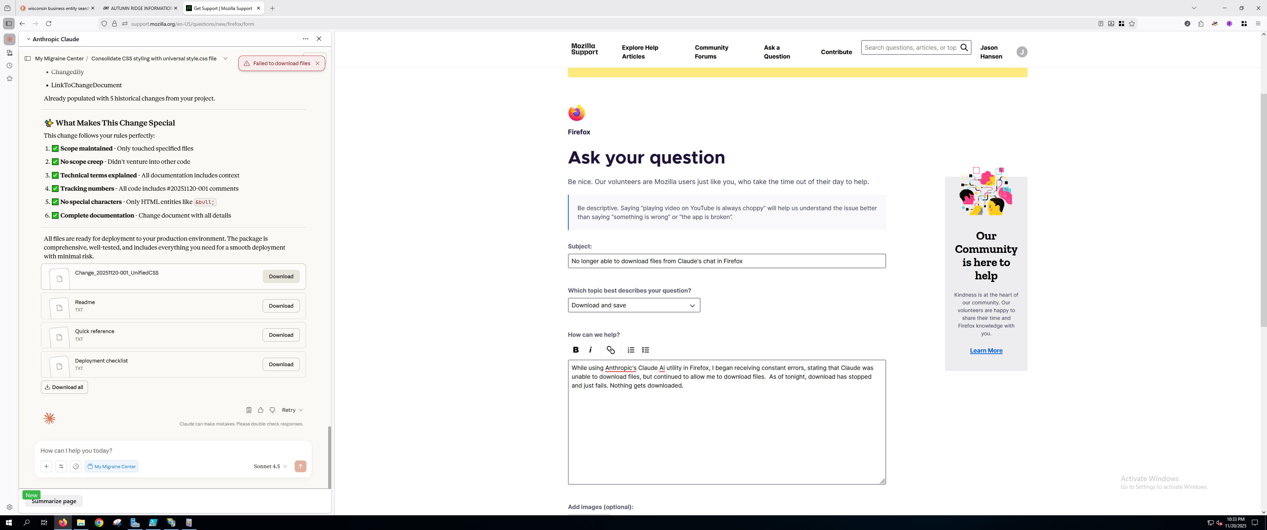Toggle the Firefox sidebar button

pyautogui.click(x=8, y=24)
